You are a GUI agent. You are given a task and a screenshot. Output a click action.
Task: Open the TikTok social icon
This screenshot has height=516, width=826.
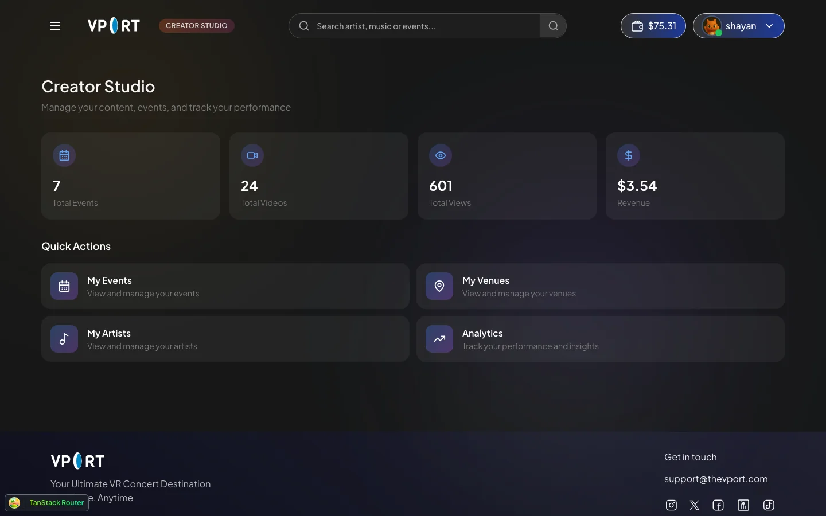coord(769,505)
